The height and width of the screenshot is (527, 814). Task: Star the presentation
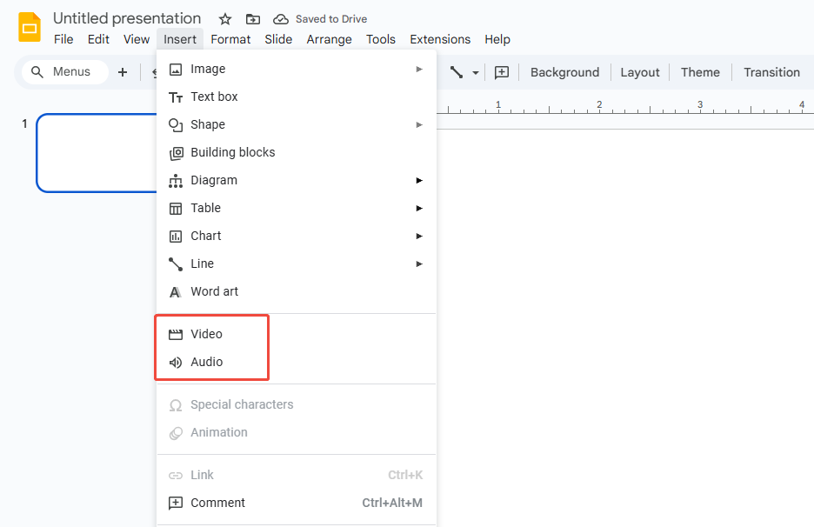click(224, 18)
